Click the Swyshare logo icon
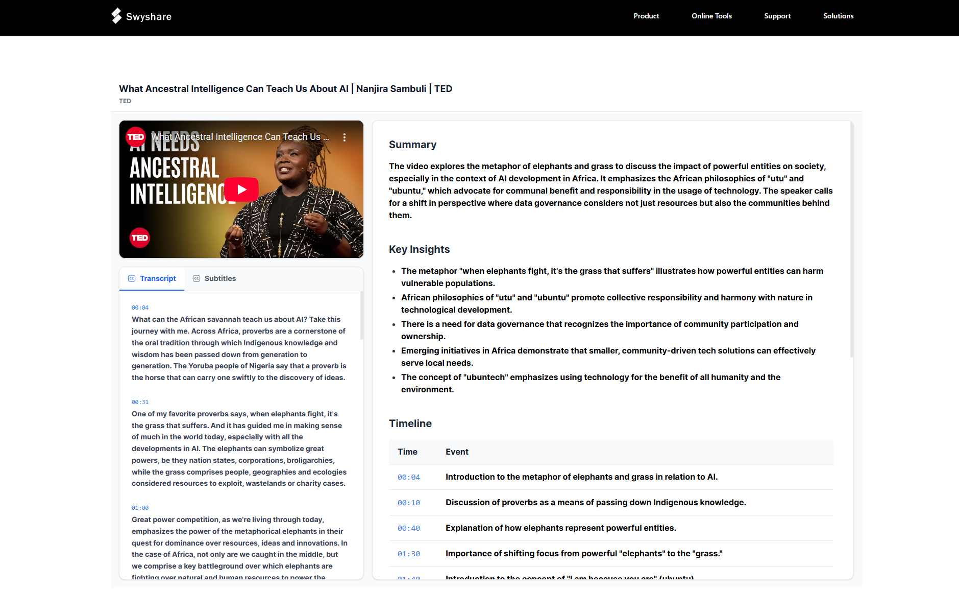Screen dimensions: 959x590 pos(116,16)
